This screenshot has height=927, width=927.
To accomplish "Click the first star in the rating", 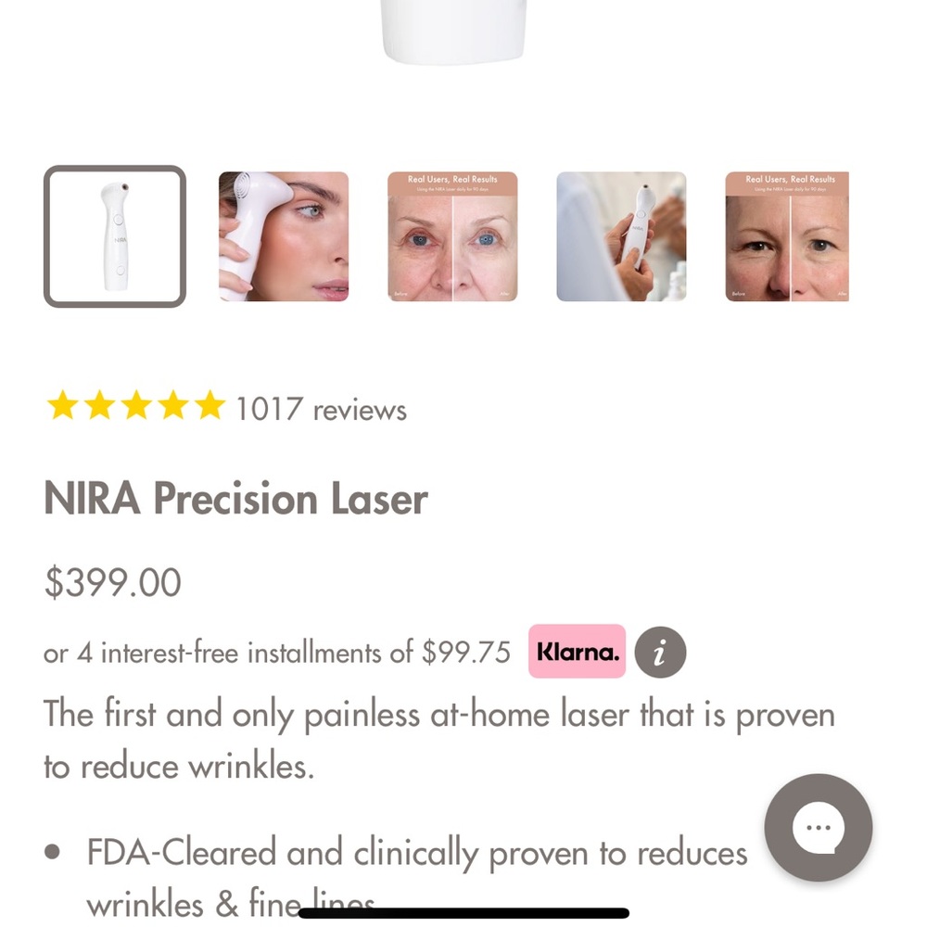I will point(64,405).
